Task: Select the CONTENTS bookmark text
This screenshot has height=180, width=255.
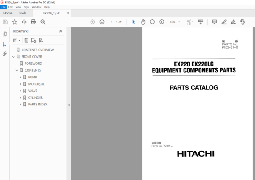Action: click(x=33, y=70)
